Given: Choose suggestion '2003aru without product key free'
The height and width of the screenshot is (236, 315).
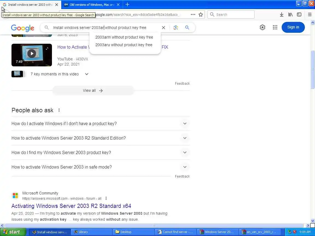Looking at the screenshot, I should [x=124, y=45].
